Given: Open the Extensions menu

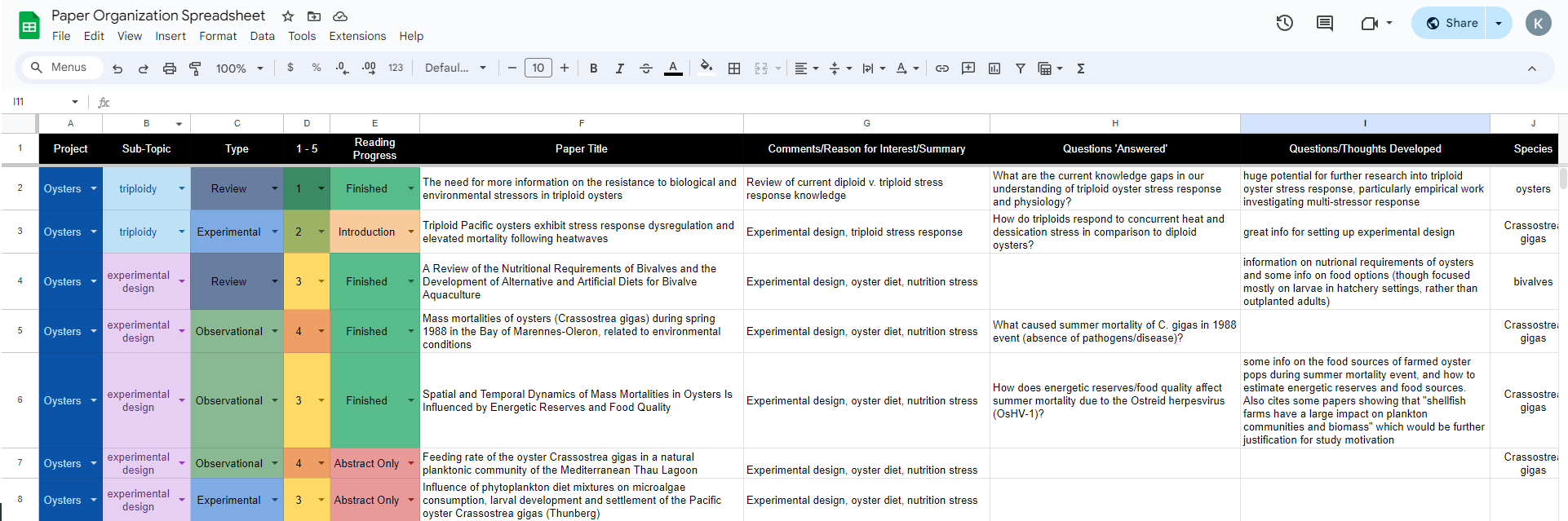Looking at the screenshot, I should tap(357, 36).
